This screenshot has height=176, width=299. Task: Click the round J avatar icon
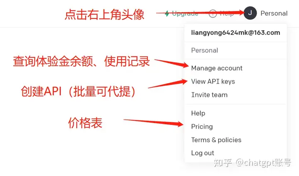250,13
